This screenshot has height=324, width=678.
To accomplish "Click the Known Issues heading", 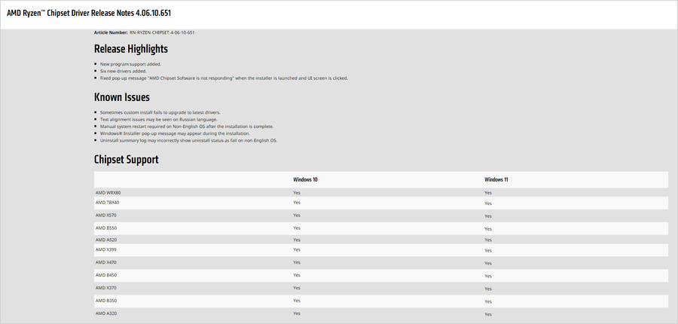I will point(122,97).
